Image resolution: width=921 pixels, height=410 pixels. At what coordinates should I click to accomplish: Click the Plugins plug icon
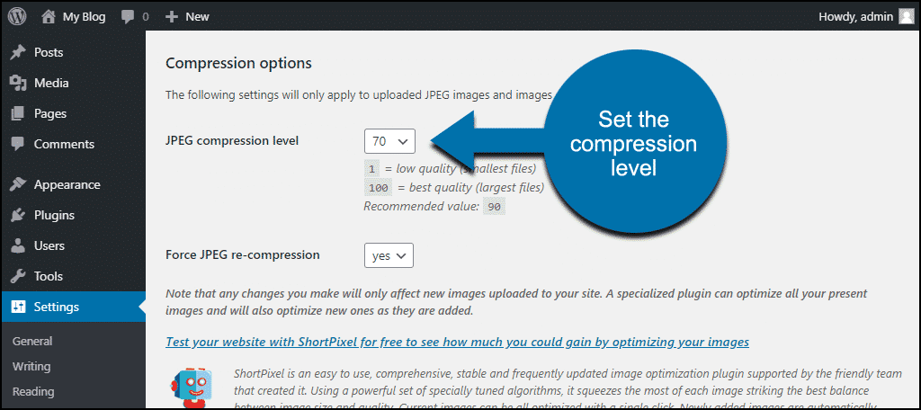[18, 215]
